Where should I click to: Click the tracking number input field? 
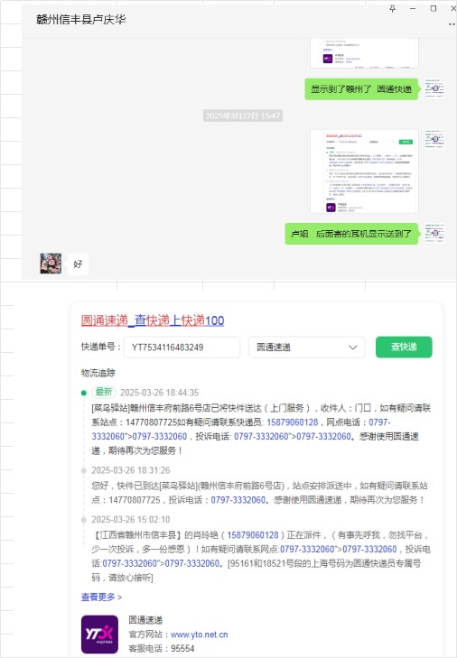tap(182, 347)
